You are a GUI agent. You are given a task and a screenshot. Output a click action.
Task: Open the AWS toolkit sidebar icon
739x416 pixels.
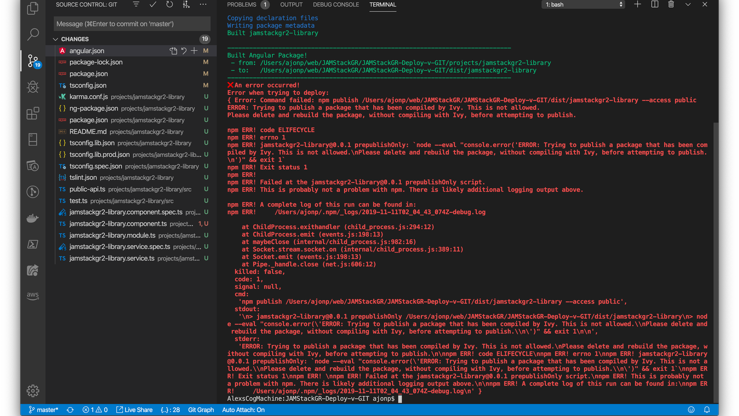click(x=33, y=296)
